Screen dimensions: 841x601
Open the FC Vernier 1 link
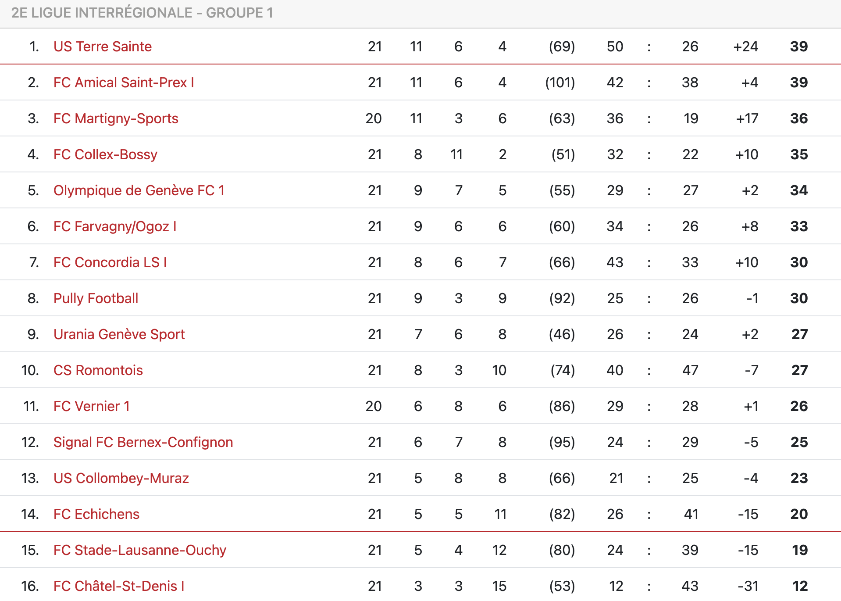pyautogui.click(x=91, y=406)
